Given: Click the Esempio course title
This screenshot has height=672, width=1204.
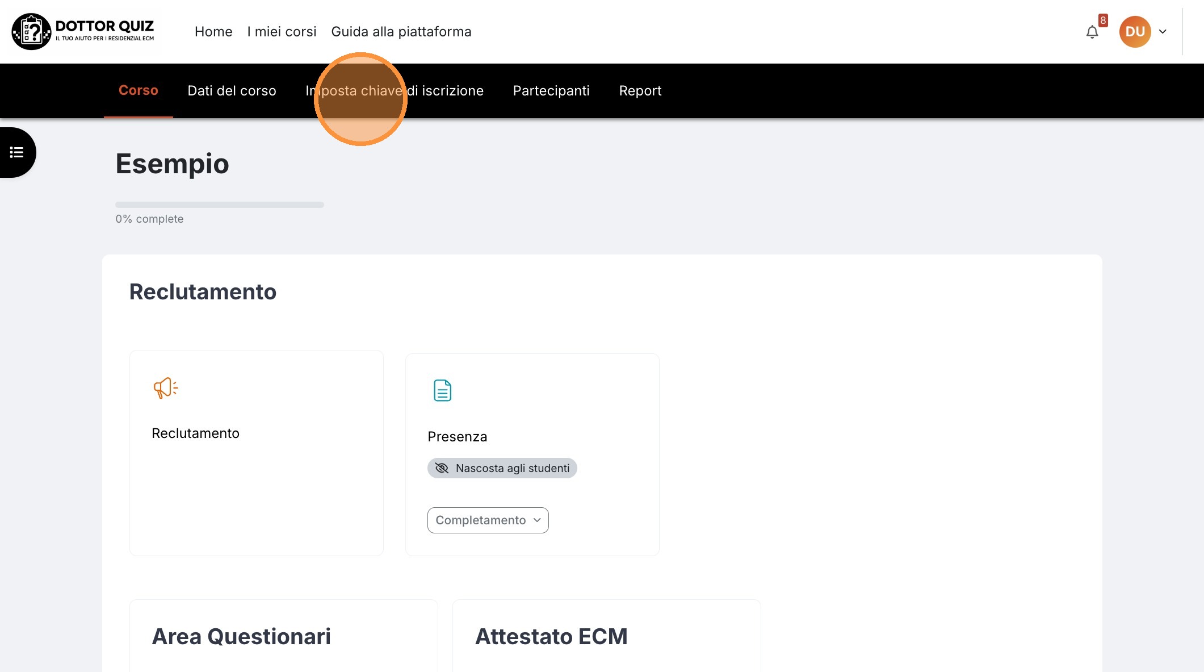Looking at the screenshot, I should [172, 164].
